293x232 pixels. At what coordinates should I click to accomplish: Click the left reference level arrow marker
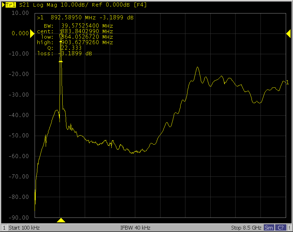point(31,33)
